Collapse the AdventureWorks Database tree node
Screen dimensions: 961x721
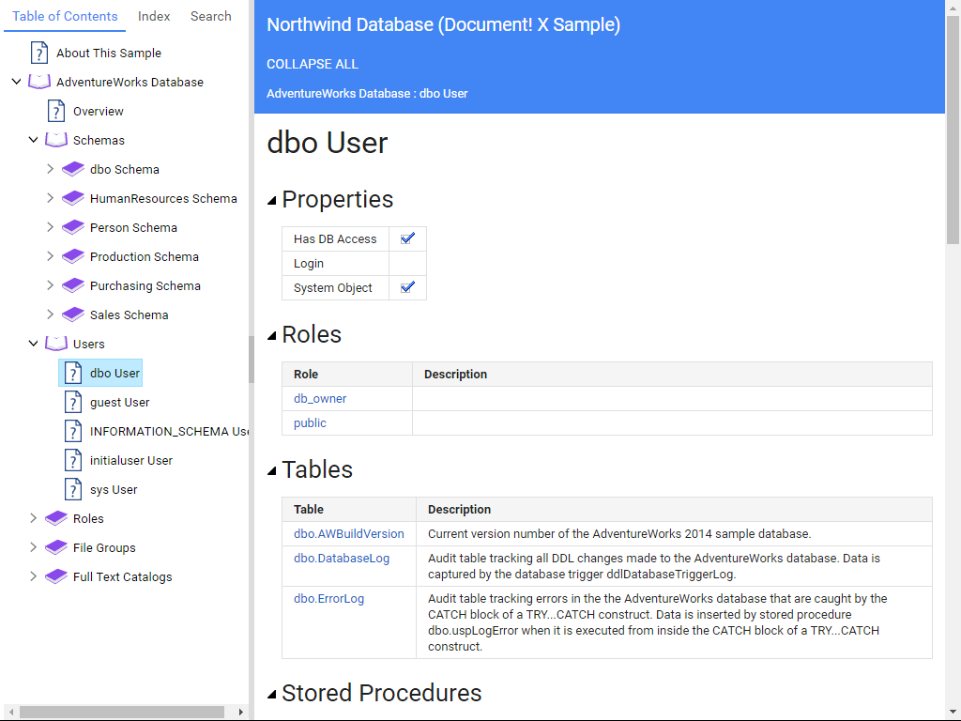pyautogui.click(x=17, y=82)
